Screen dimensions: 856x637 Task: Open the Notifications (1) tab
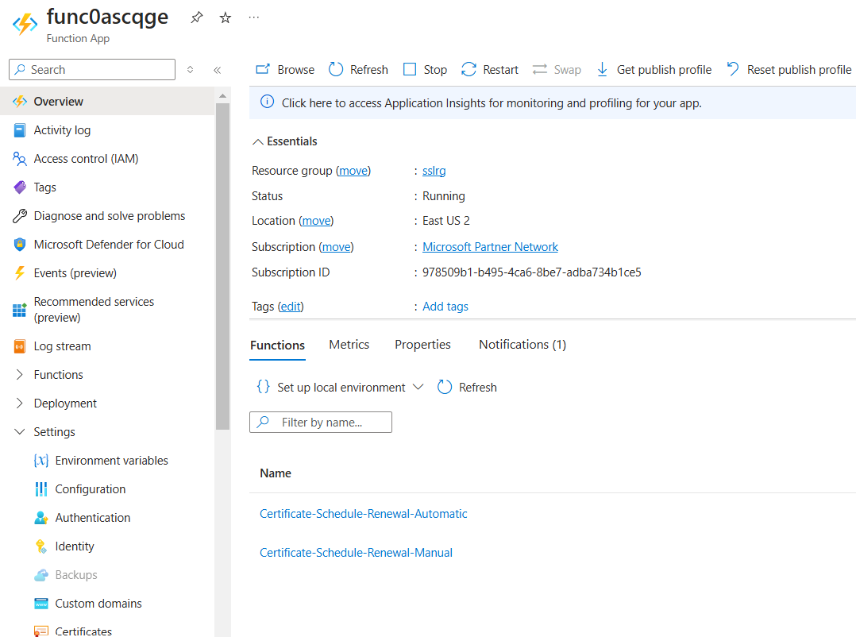point(522,345)
